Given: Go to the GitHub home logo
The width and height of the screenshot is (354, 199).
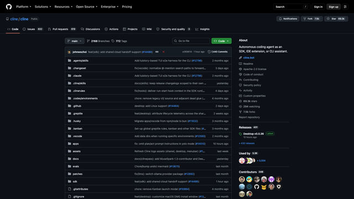Looking at the screenshot, I should (x=9, y=7).
